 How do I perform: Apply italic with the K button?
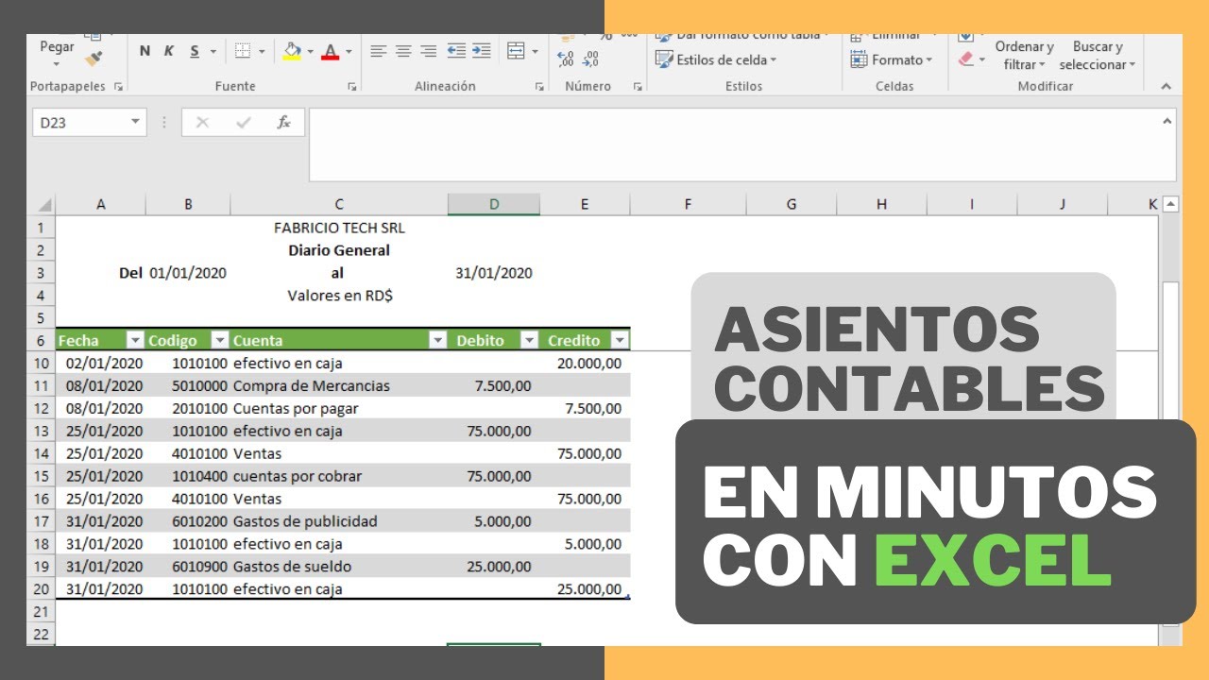click(x=169, y=51)
